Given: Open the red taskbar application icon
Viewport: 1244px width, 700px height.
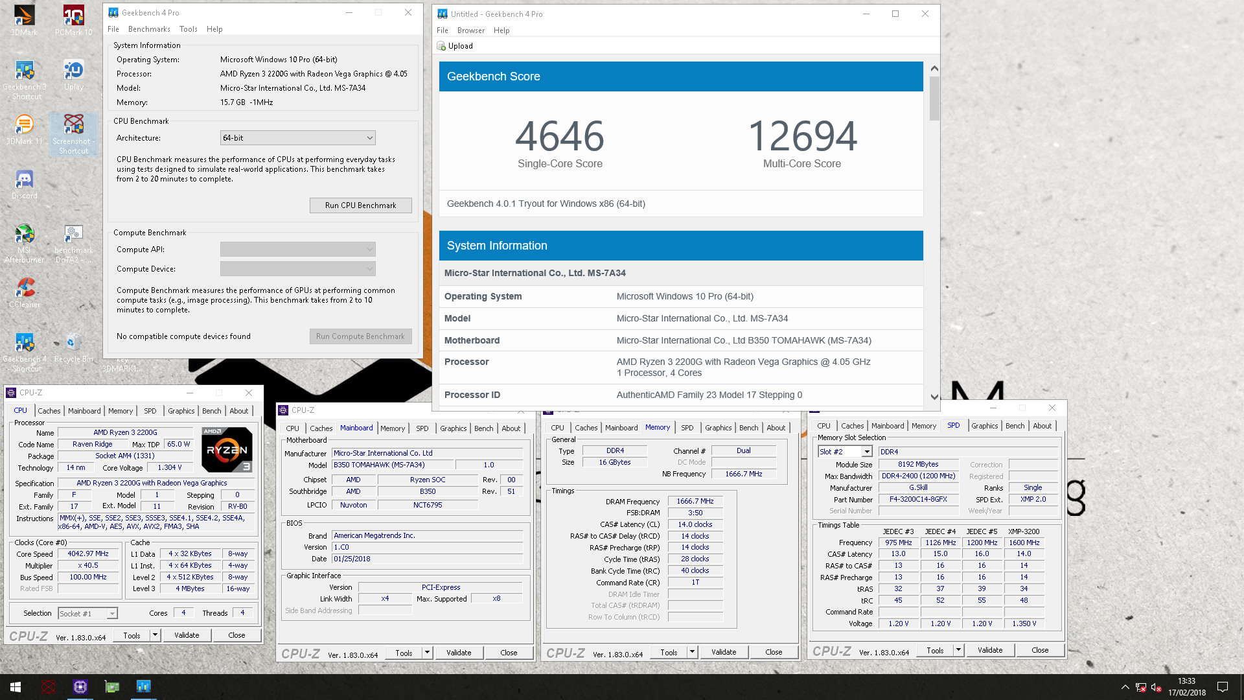Looking at the screenshot, I should click(48, 686).
